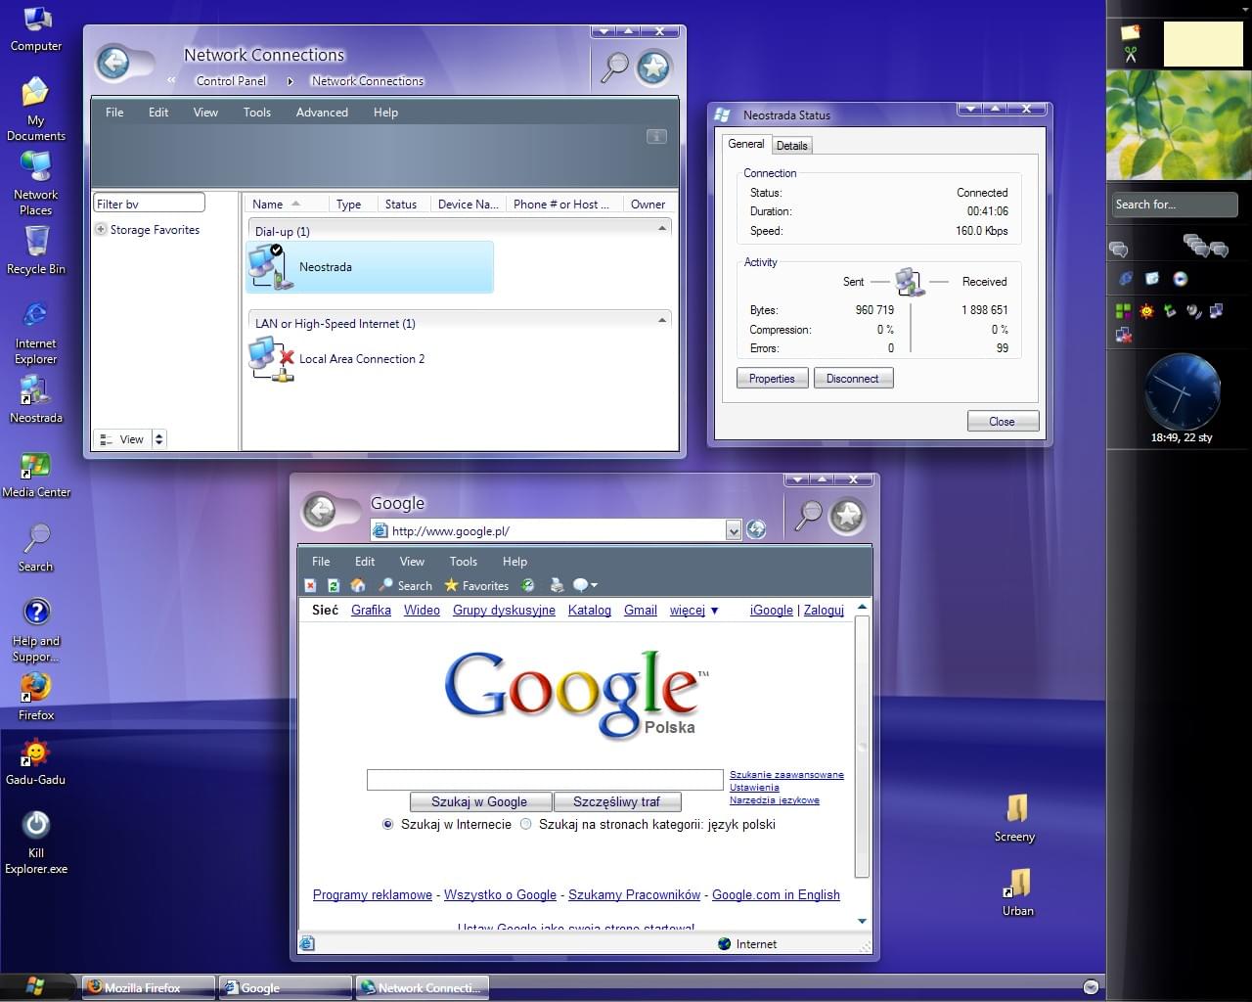
Task: Click Google page vertical scrollbar down arrow
Action: tap(862, 921)
